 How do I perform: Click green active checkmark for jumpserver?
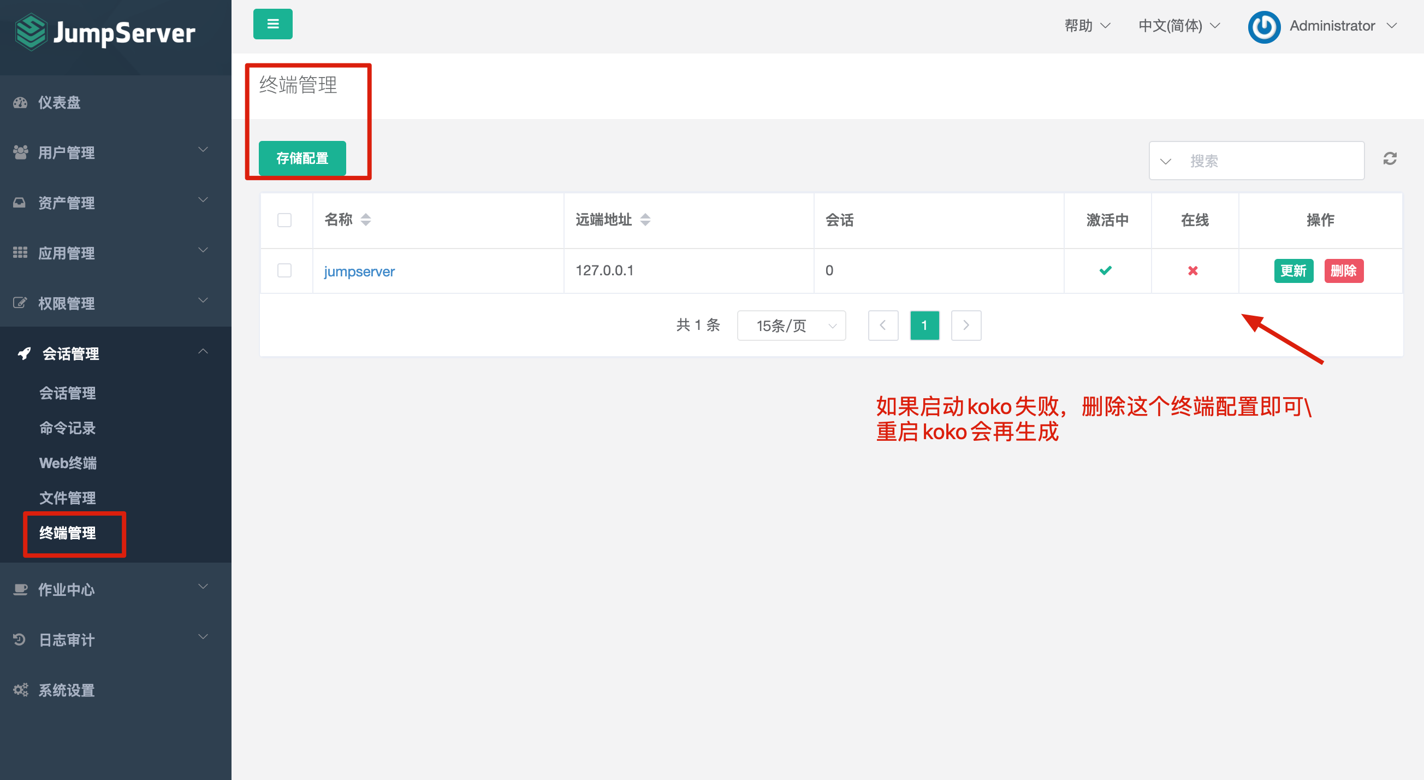1106,270
